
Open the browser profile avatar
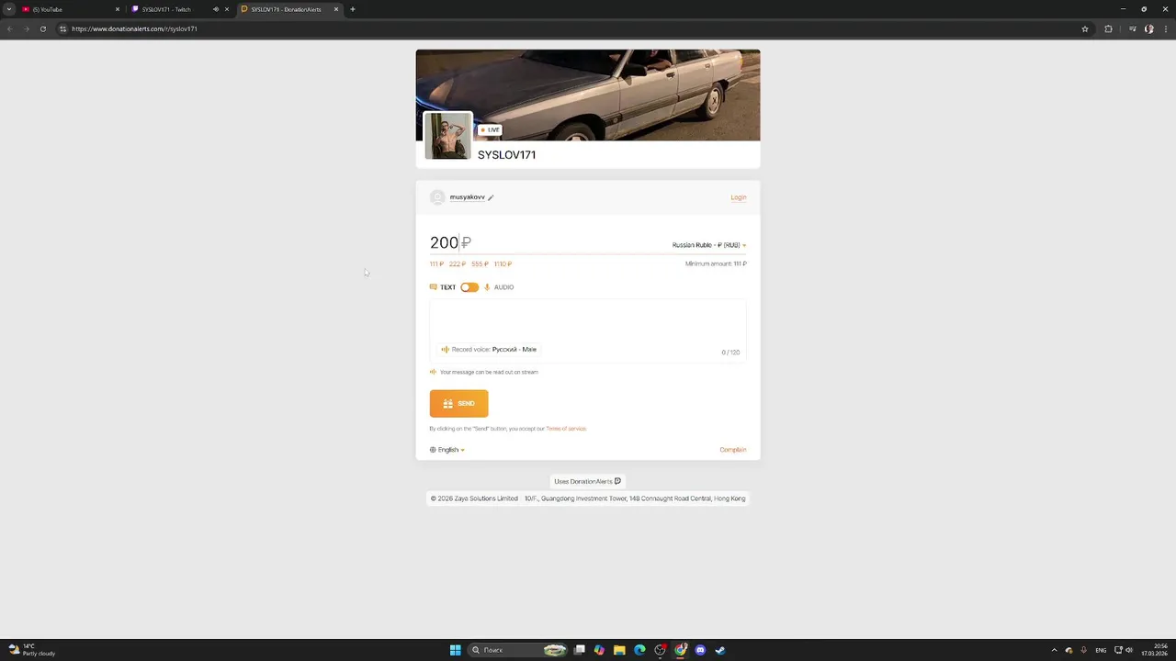[1149, 28]
